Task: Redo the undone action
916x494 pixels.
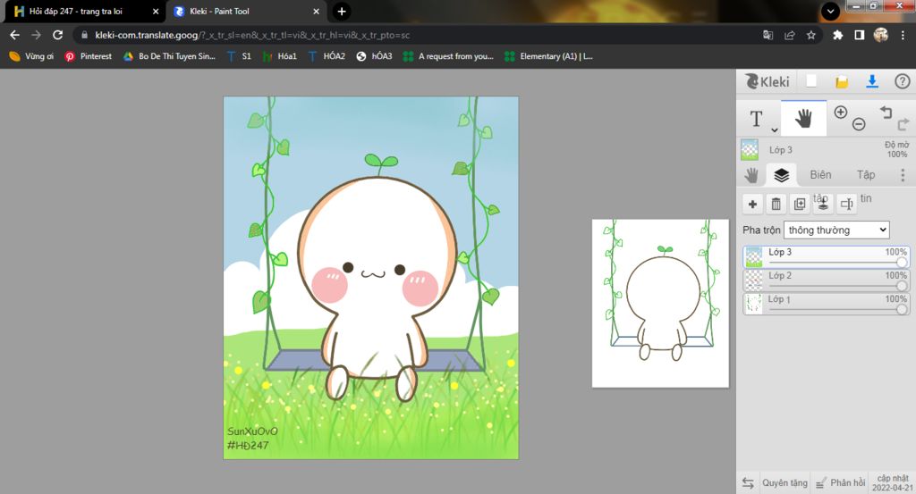Action: pyautogui.click(x=903, y=124)
